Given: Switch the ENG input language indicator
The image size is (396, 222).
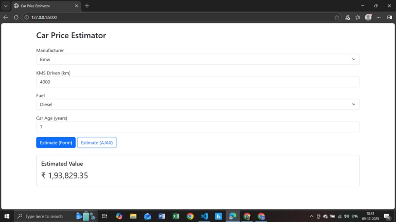Looking at the screenshot, I should click(355, 216).
